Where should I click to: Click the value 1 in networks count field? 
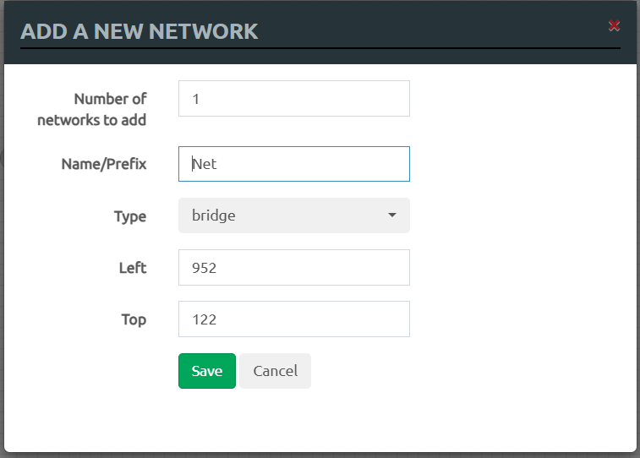point(195,99)
